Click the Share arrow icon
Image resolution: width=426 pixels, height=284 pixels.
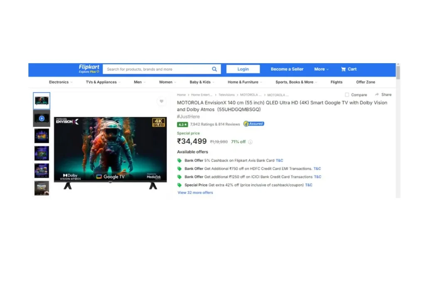pyautogui.click(x=376, y=94)
